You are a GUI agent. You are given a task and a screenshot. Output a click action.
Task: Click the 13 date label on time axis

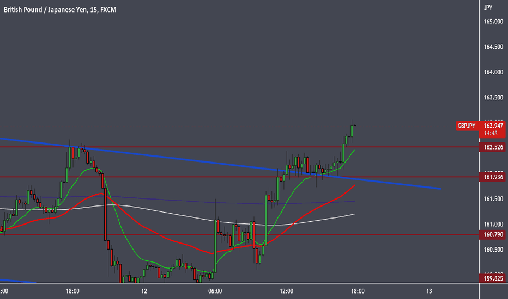[x=429, y=291]
